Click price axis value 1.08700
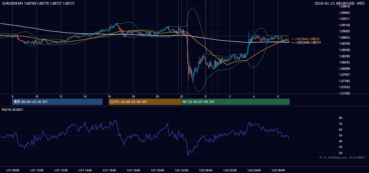Screen dimensions: 369x173 pyautogui.click(x=344, y=44)
